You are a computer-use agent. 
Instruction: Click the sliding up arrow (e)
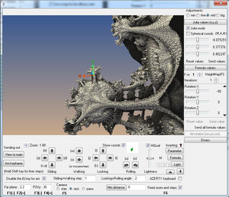coord(52,151)
